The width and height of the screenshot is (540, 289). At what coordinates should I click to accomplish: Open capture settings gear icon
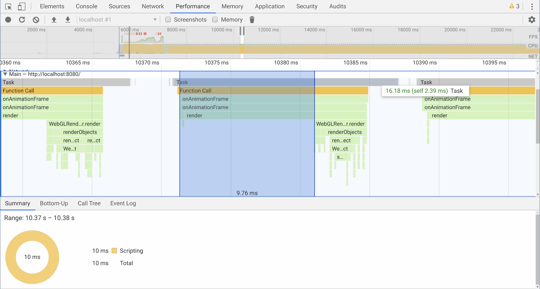pos(532,20)
